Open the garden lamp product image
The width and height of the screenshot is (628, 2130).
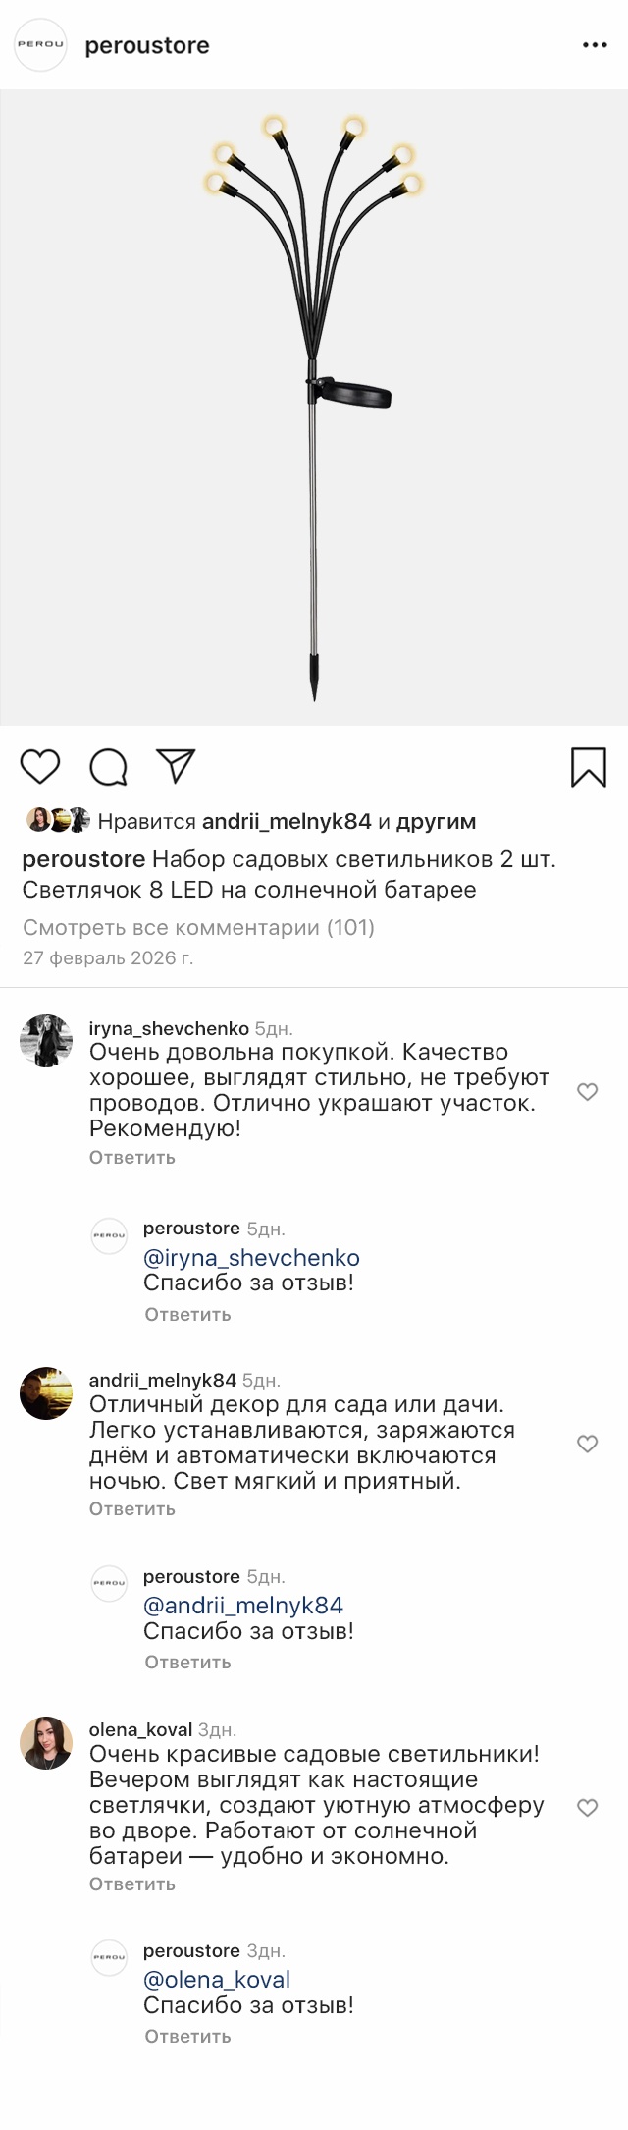314,408
